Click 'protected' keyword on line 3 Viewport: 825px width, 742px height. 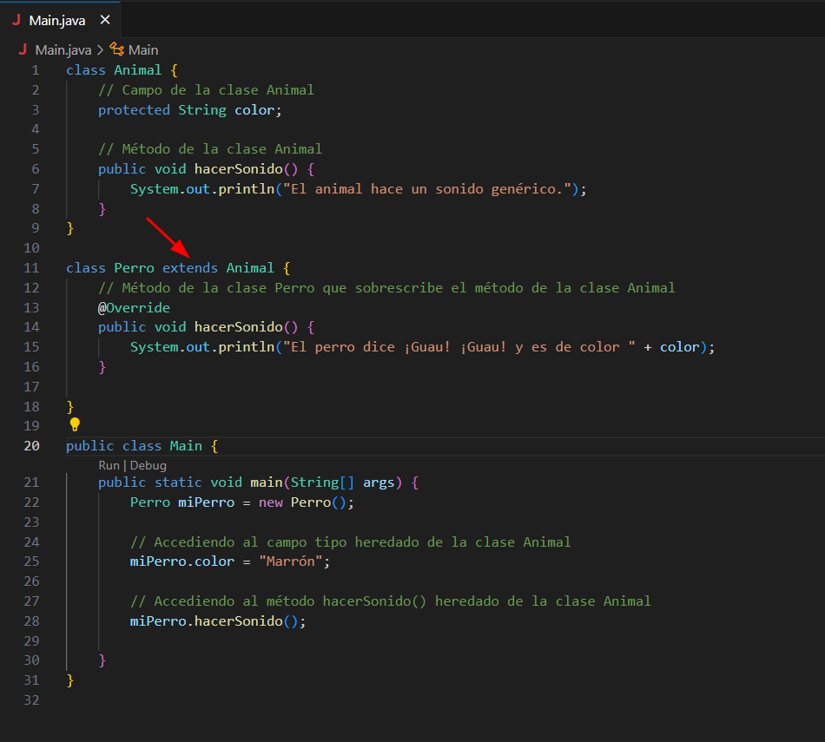[x=134, y=110]
